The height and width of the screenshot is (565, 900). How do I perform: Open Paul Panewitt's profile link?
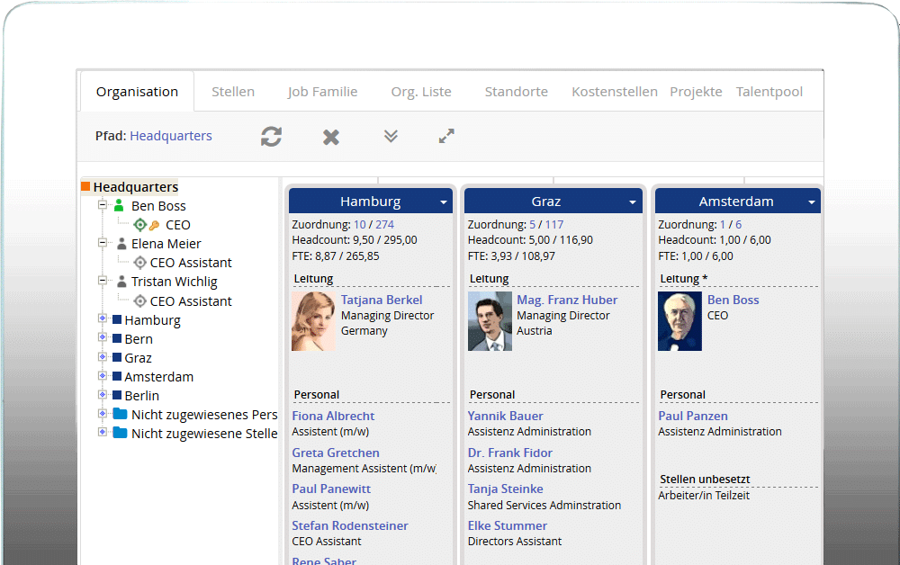pos(331,489)
